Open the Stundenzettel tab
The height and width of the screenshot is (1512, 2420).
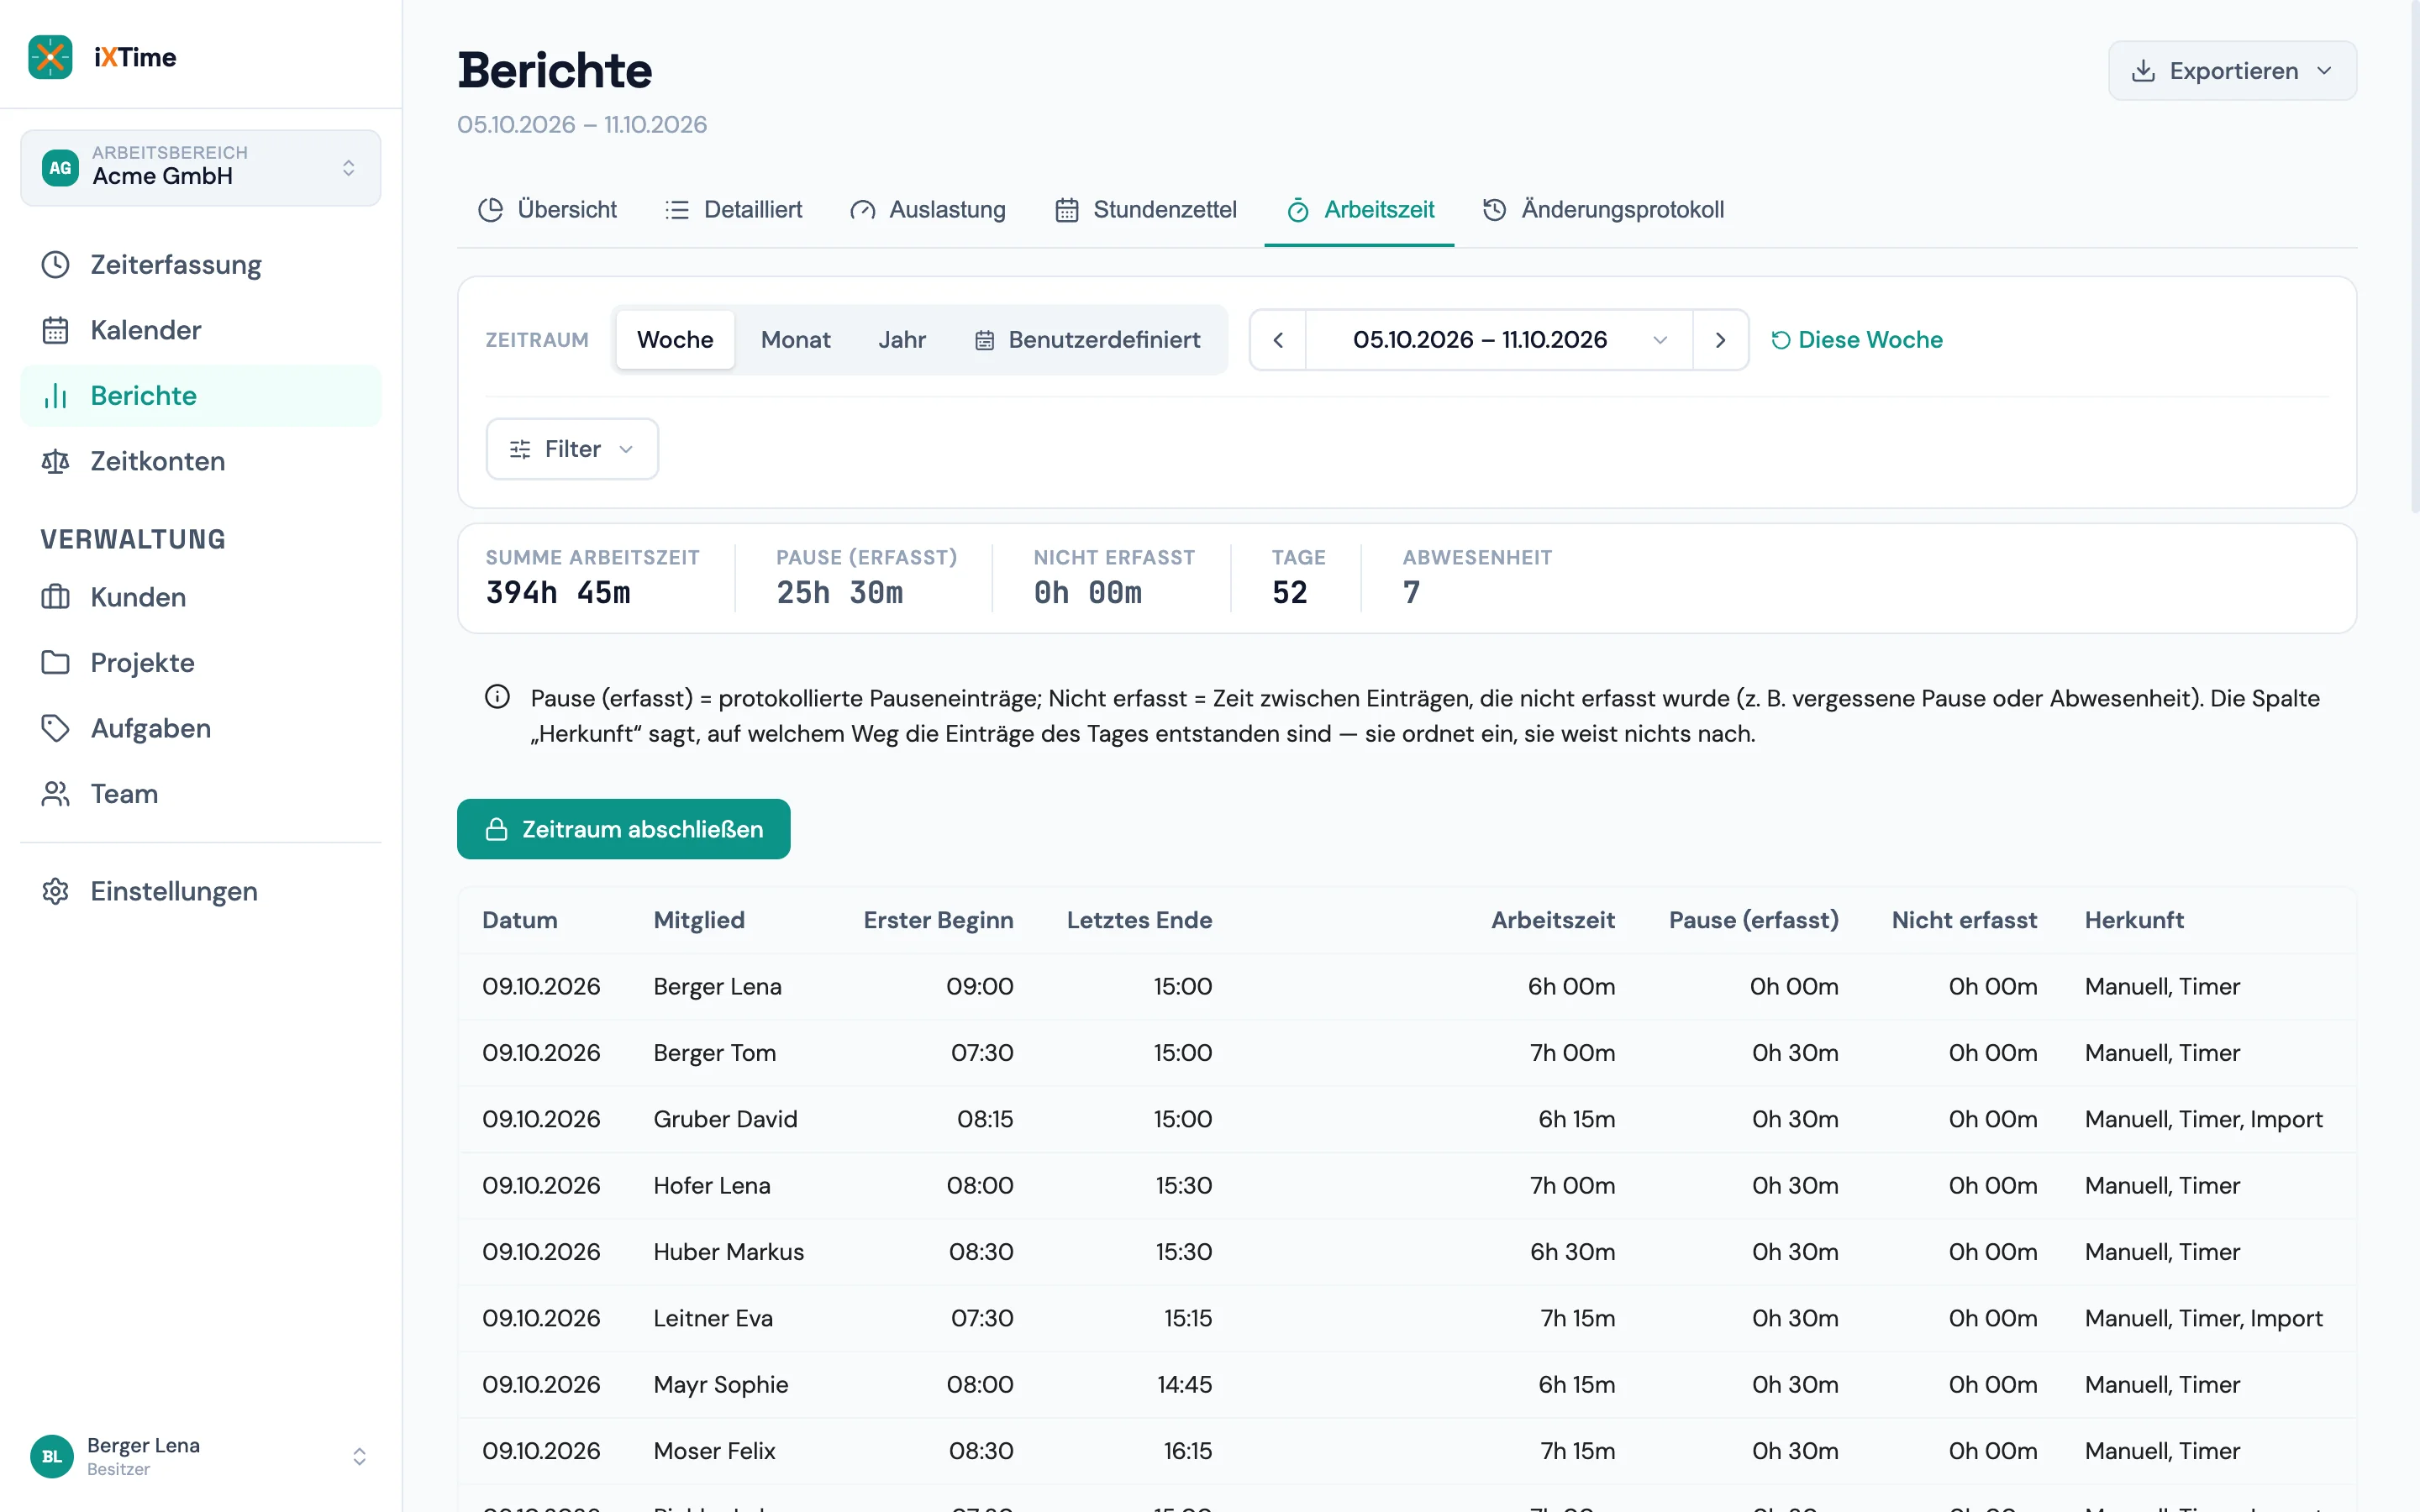(x=1146, y=210)
